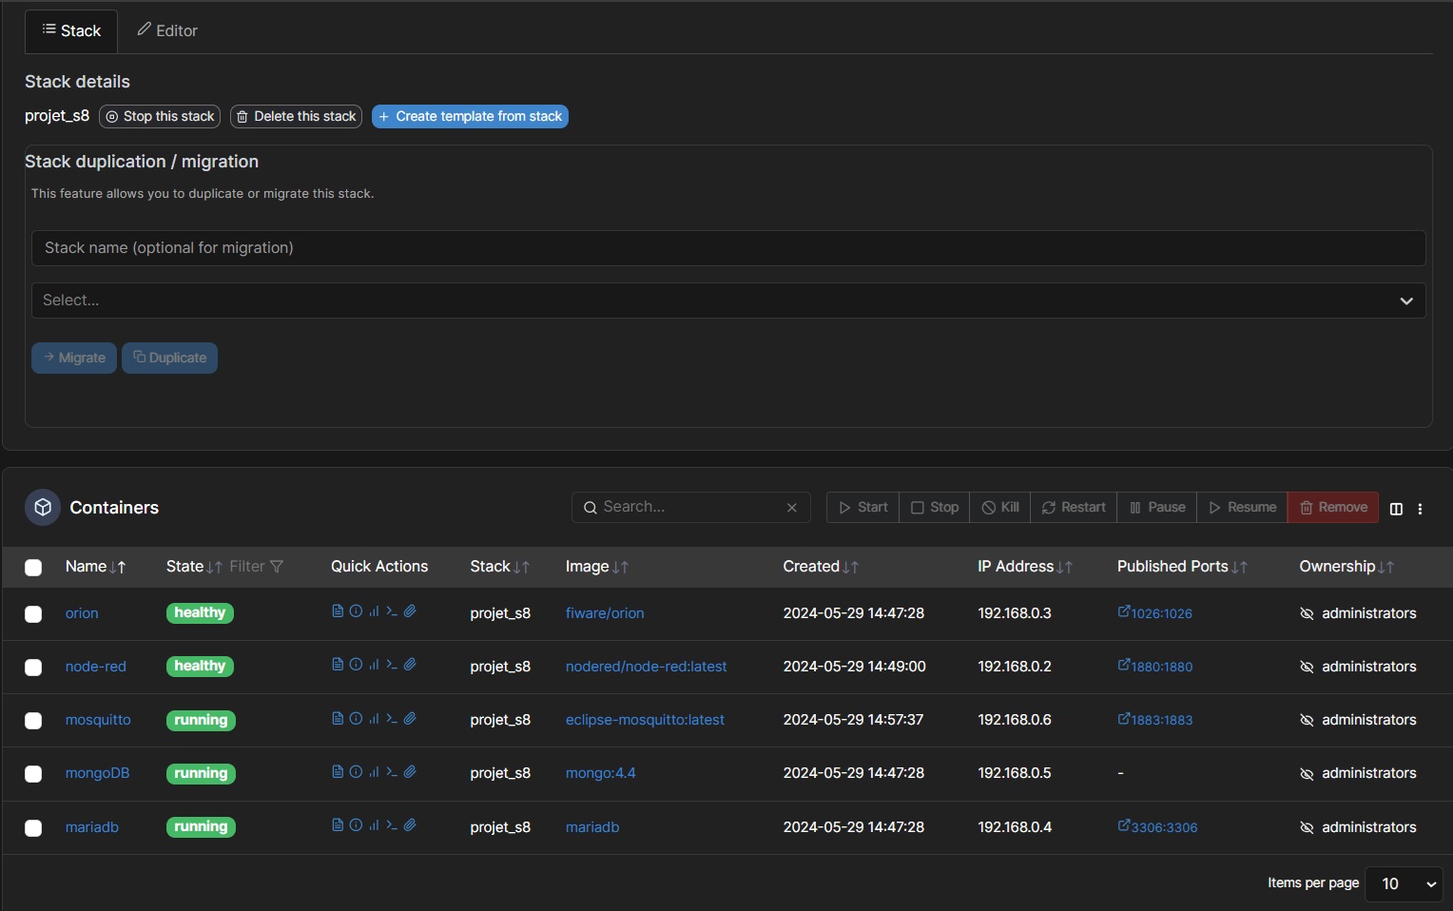The width and height of the screenshot is (1453, 911).
Task: Click the red Remove button
Action: (x=1333, y=508)
